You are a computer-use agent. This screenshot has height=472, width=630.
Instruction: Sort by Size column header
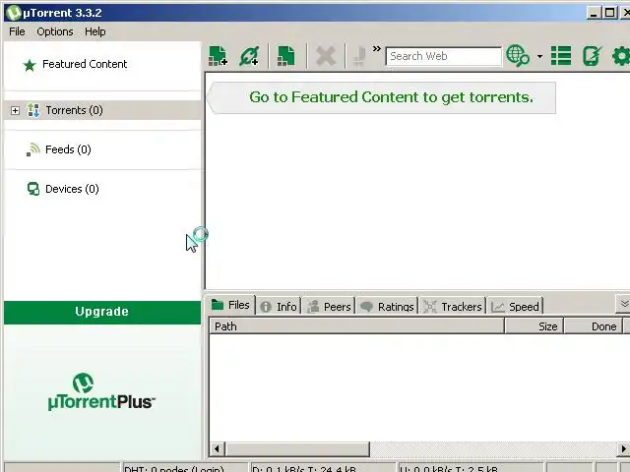coord(535,326)
